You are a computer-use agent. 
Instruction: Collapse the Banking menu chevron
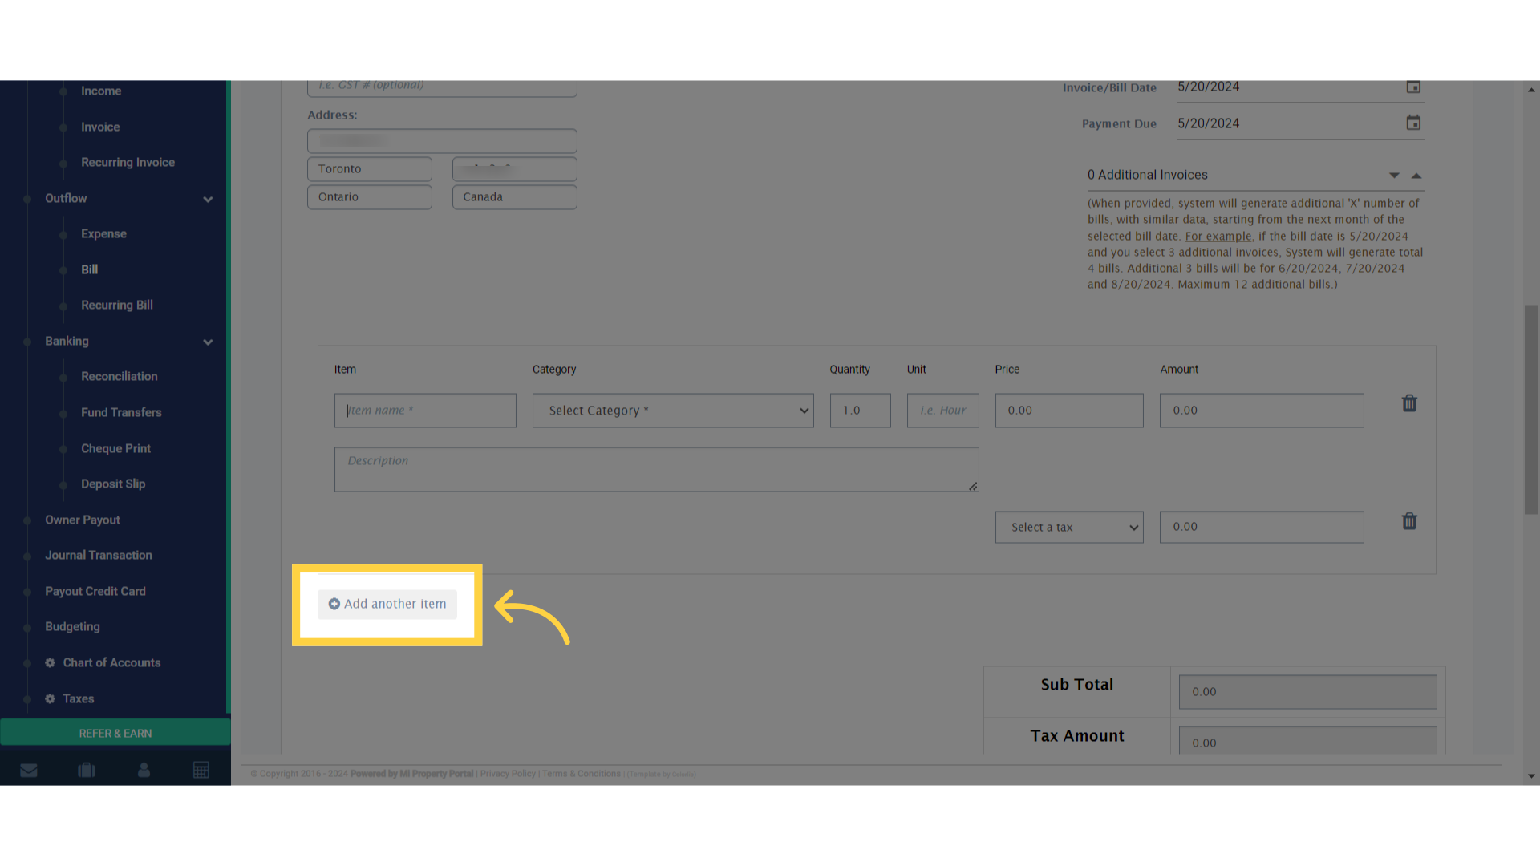click(208, 342)
